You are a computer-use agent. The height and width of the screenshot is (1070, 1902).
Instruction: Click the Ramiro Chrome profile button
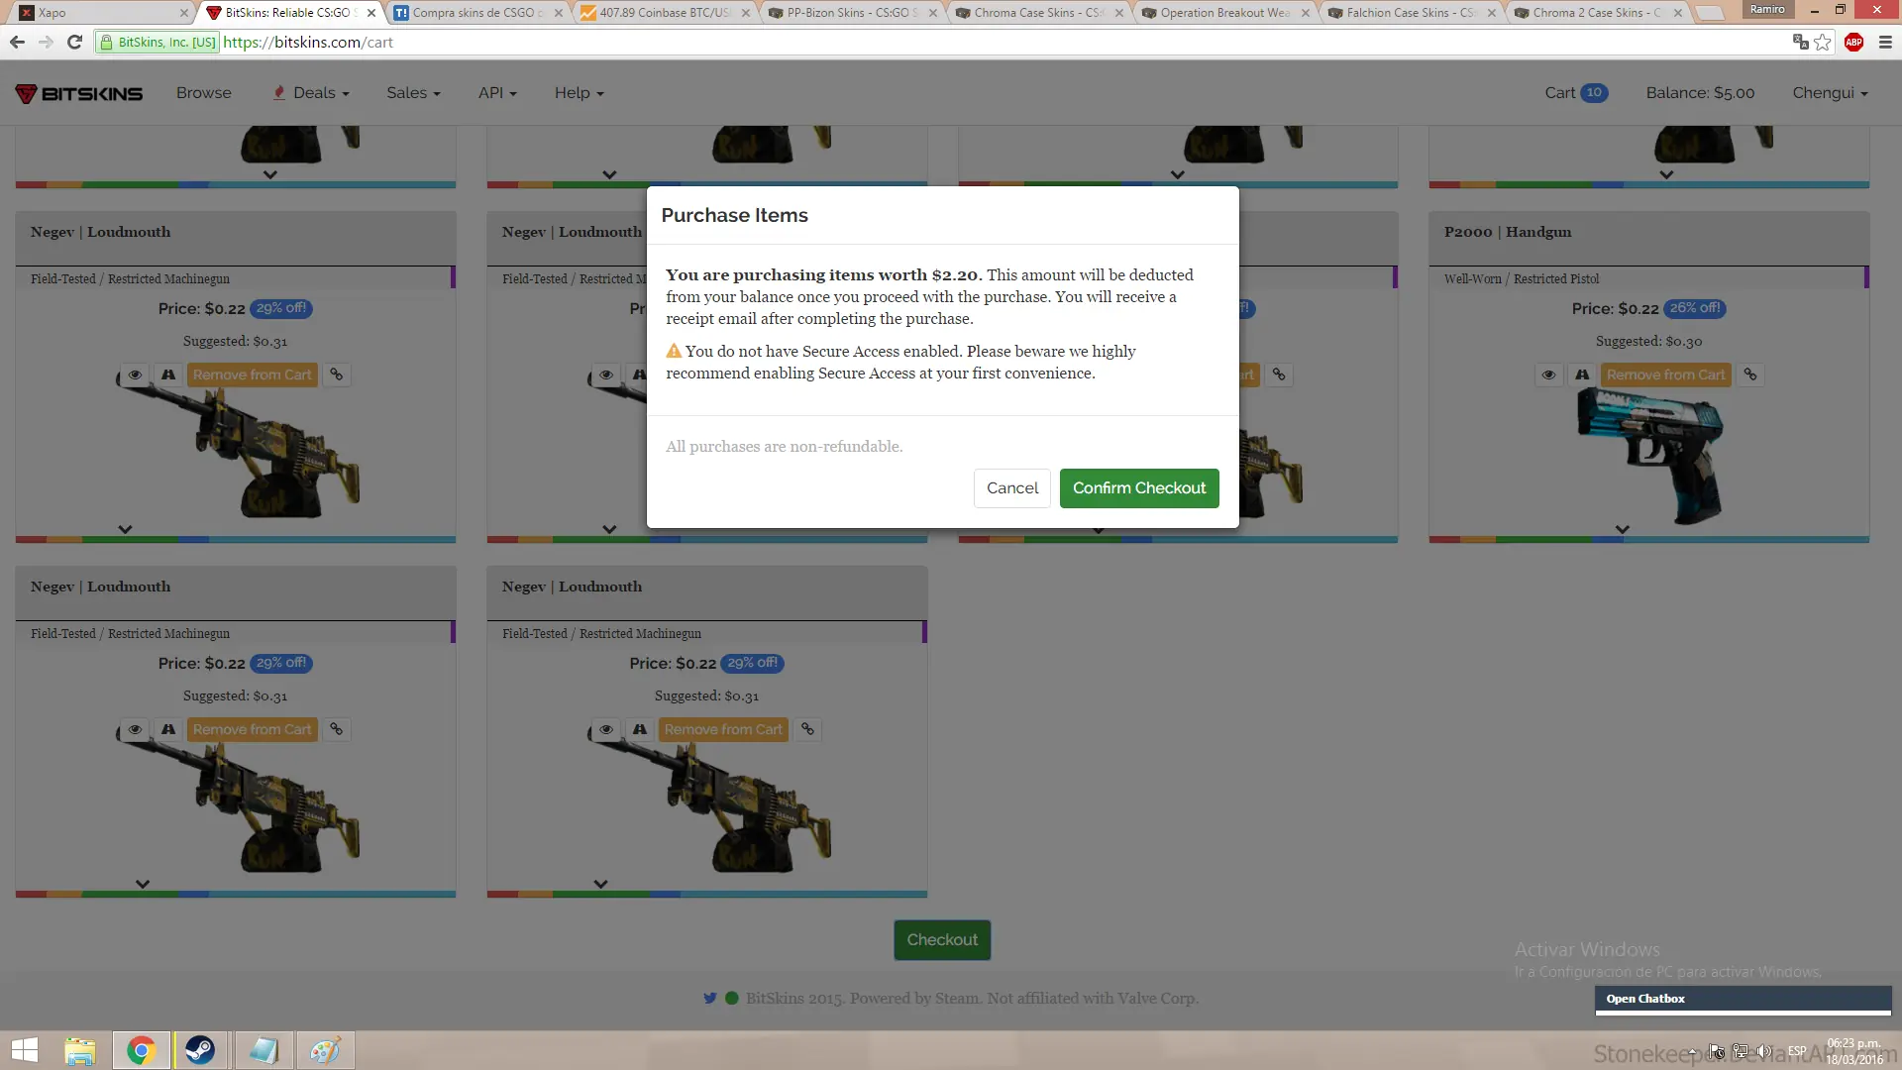tap(1767, 10)
